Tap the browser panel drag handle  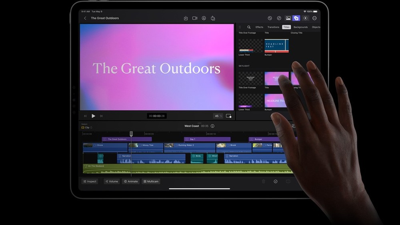point(240,27)
